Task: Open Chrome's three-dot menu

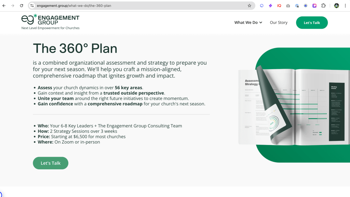Action: (x=345, y=6)
